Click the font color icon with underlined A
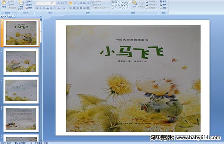 coord(64,8)
